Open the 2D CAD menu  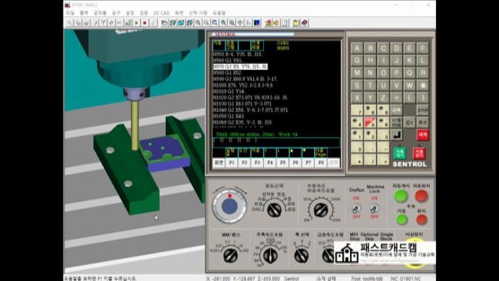click(x=161, y=13)
